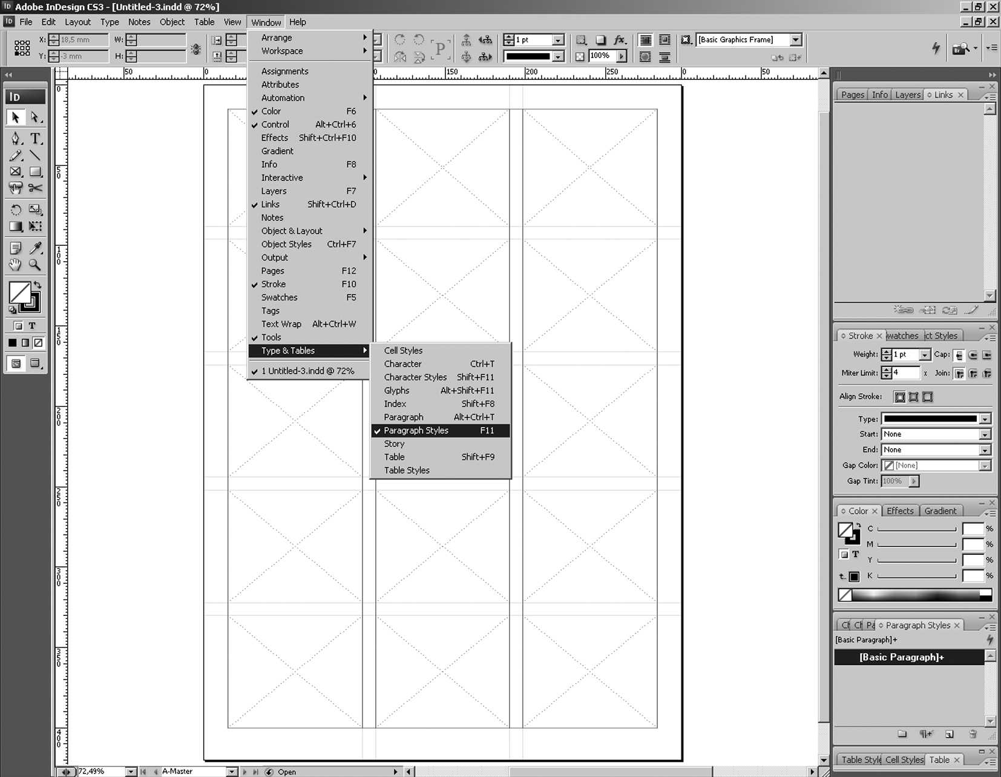Click the Black K slider in Color panel
This screenshot has height=777, width=1001.
[x=916, y=576]
